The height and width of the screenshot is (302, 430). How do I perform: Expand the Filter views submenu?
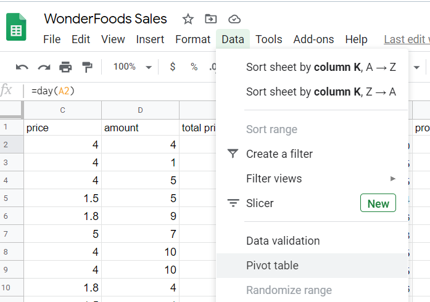(x=392, y=179)
